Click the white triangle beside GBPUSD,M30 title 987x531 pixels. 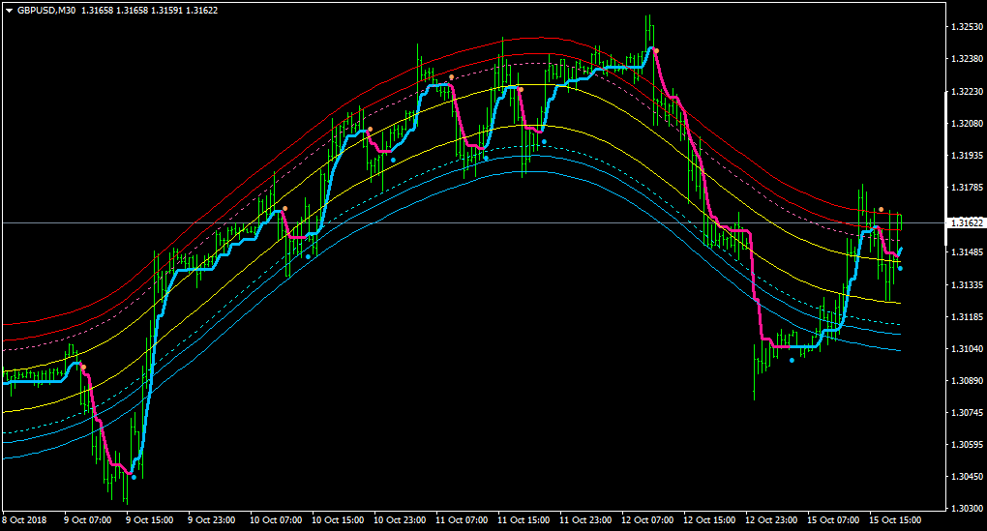tap(10, 11)
